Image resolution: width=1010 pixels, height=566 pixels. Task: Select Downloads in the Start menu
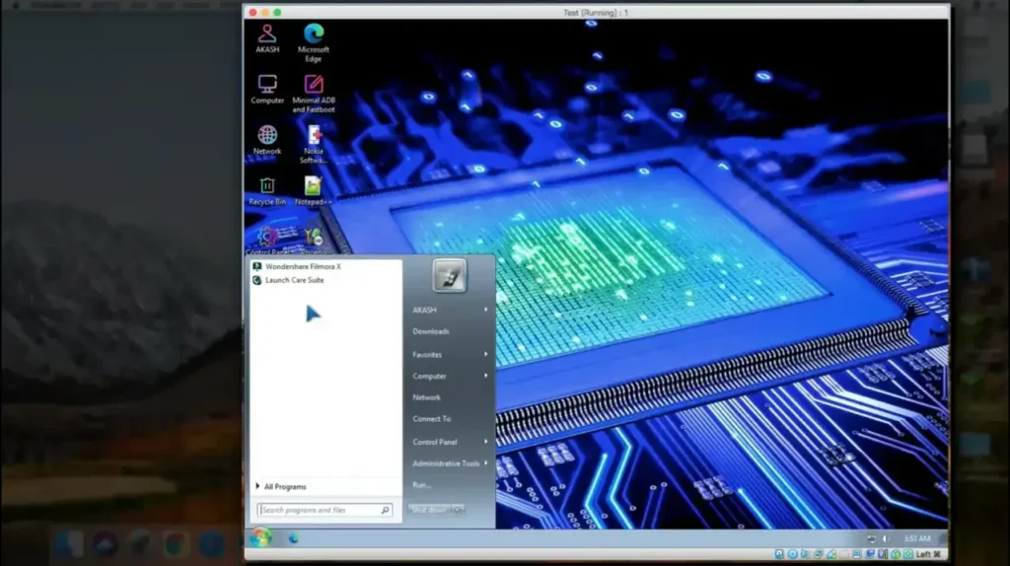coord(431,331)
